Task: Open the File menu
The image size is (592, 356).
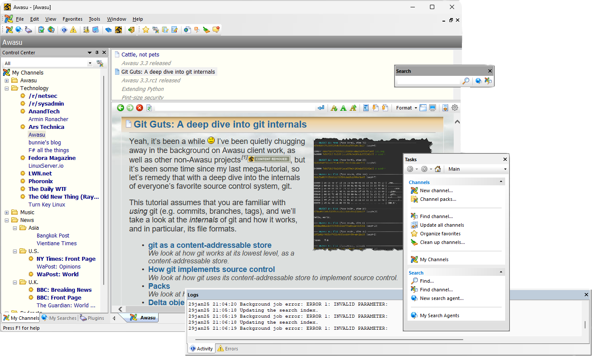Action: click(x=20, y=19)
